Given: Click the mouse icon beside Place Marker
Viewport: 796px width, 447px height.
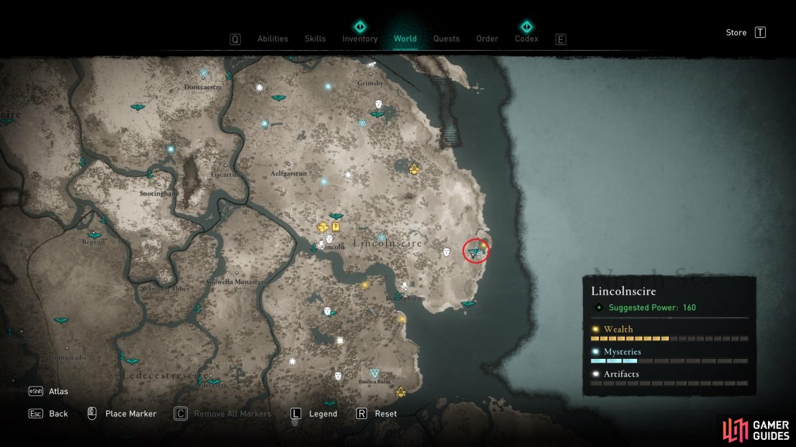Looking at the screenshot, I should coord(92,413).
